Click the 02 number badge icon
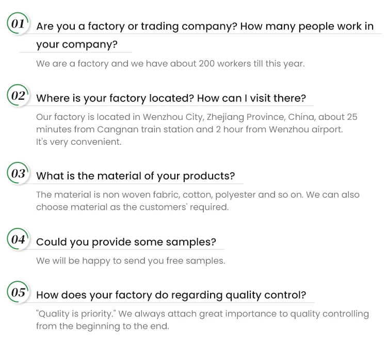This screenshot has height=363, width=387. (x=18, y=96)
